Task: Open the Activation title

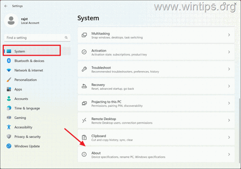Action: click(99, 51)
